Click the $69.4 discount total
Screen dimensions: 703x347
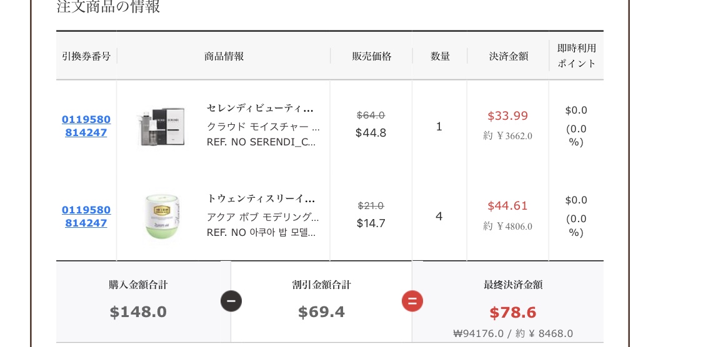pos(321,312)
